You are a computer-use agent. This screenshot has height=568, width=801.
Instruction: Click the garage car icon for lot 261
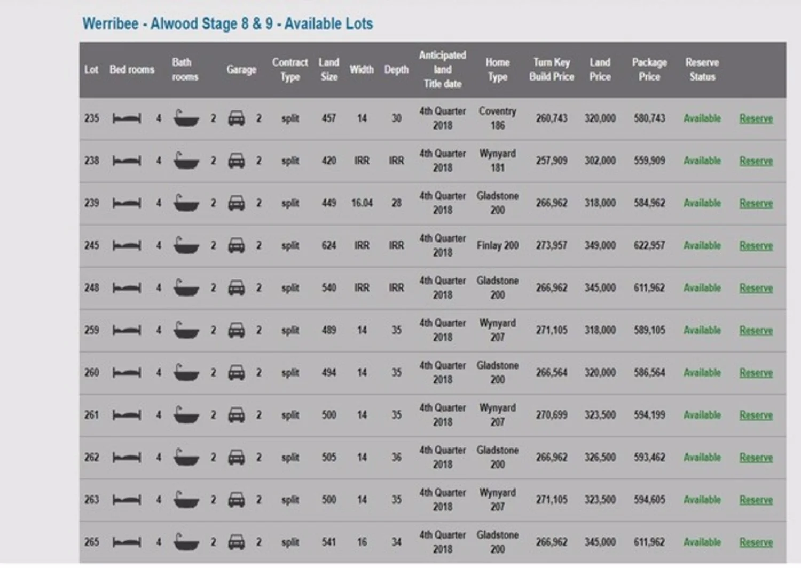tap(236, 415)
